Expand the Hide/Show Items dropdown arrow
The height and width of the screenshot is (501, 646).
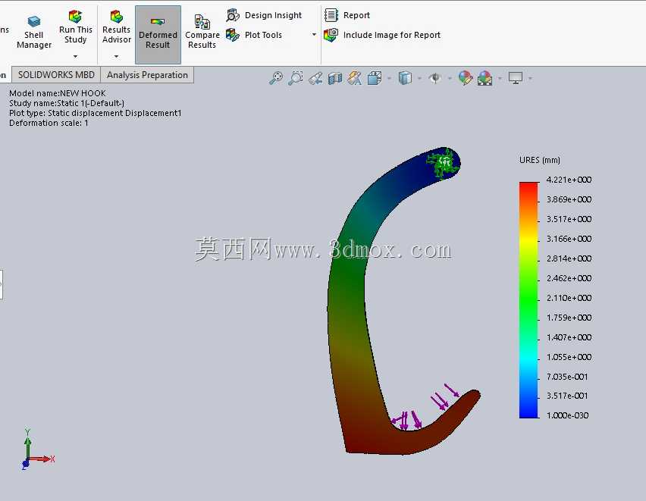click(450, 78)
